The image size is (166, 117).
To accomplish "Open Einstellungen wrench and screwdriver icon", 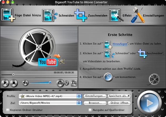I will coord(138,15).
